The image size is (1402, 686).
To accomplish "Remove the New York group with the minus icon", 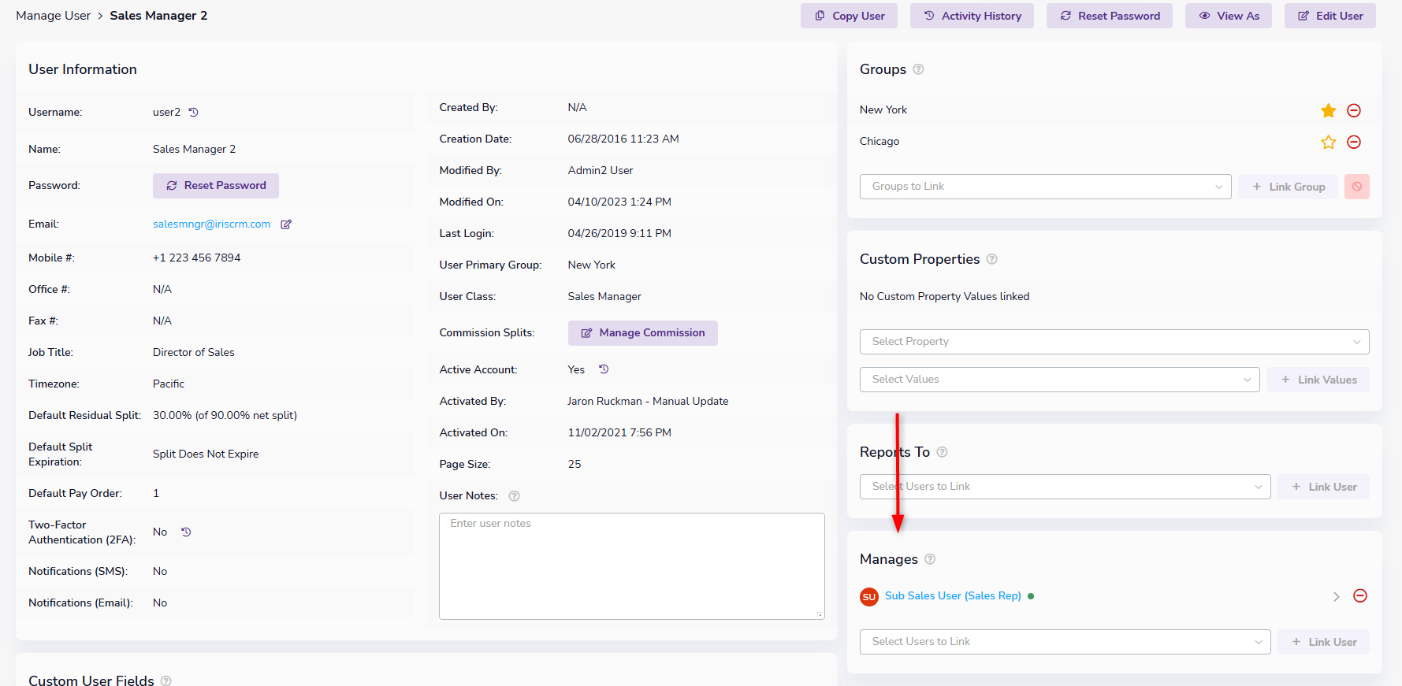I will point(1354,110).
